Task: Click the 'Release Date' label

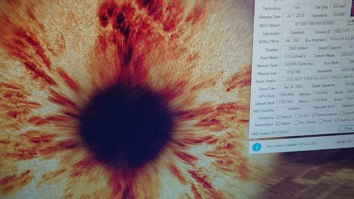Action: click(269, 17)
